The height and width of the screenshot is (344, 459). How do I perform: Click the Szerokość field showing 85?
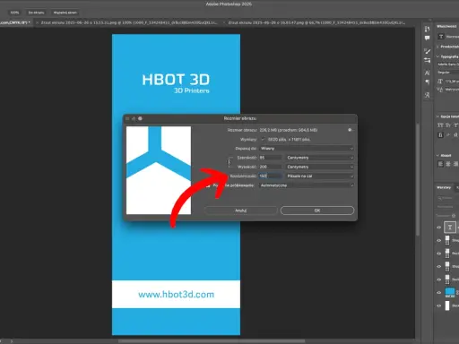[270, 158]
